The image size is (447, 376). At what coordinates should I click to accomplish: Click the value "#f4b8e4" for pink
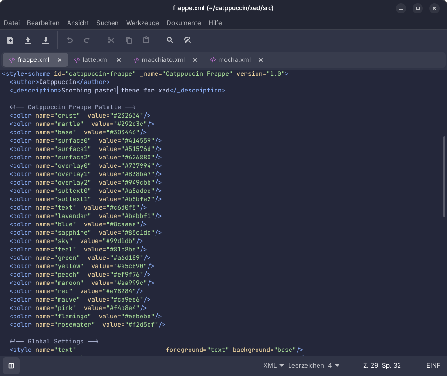123,308
